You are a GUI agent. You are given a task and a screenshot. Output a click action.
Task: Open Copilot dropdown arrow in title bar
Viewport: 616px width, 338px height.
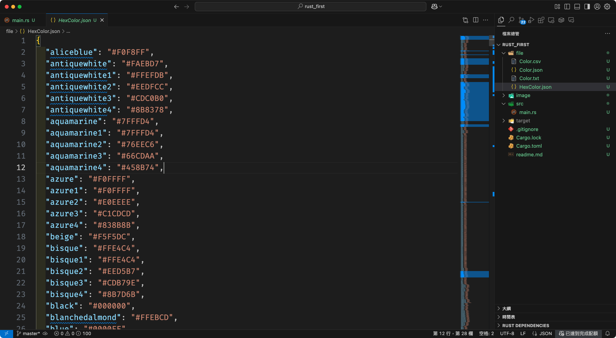click(x=441, y=7)
